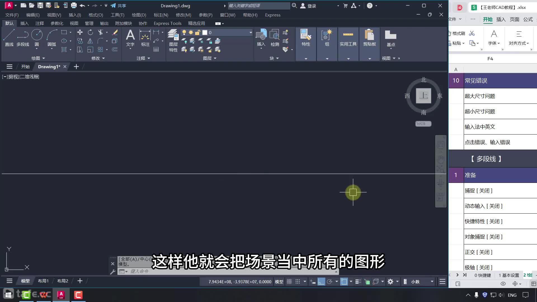Select the Line (直线) tool
The image size is (537, 302).
pyautogui.click(x=9, y=38)
